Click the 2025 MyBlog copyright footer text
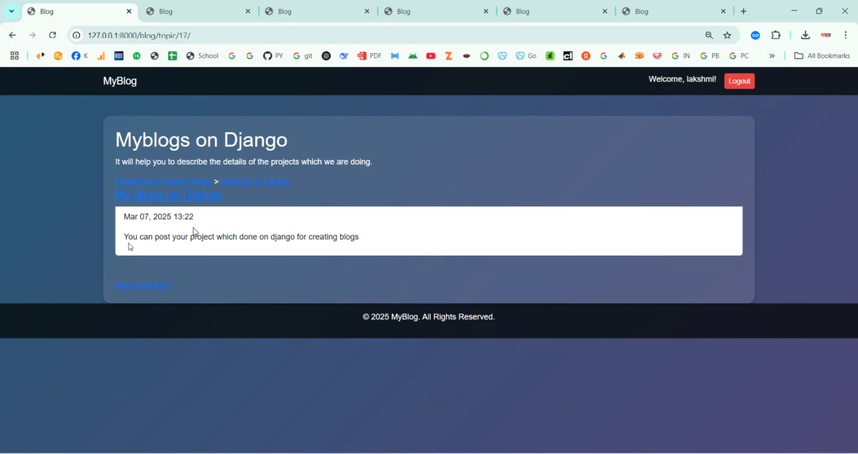 click(x=428, y=317)
